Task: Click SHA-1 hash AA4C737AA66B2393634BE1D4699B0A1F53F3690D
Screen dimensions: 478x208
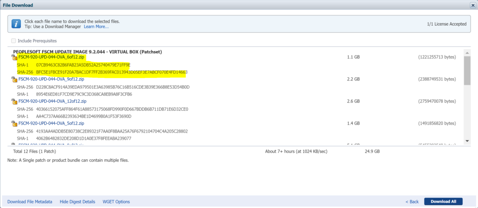Action: (84, 116)
